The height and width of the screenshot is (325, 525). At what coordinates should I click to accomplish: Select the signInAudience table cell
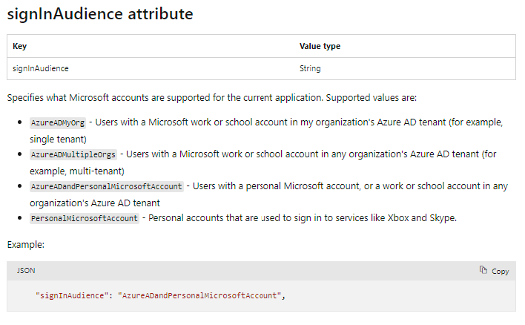[41, 69]
